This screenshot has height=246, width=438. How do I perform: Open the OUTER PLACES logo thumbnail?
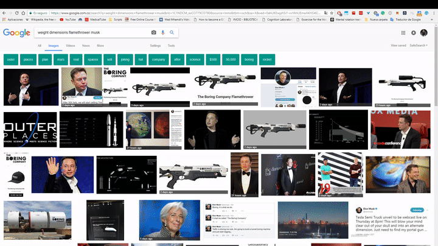click(30, 130)
